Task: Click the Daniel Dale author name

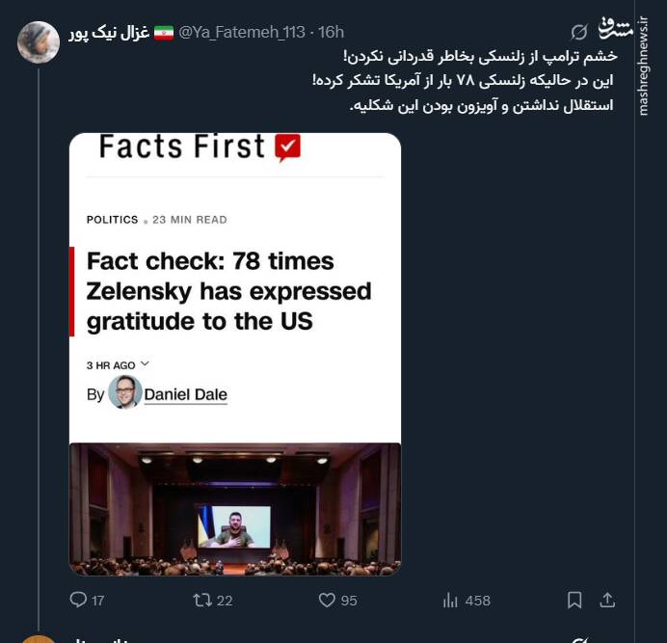Action: (x=186, y=394)
